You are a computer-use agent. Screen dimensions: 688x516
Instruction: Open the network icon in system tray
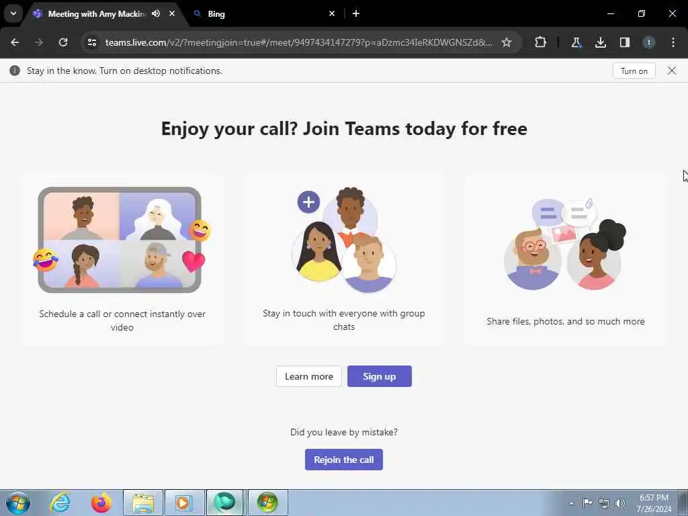click(604, 503)
